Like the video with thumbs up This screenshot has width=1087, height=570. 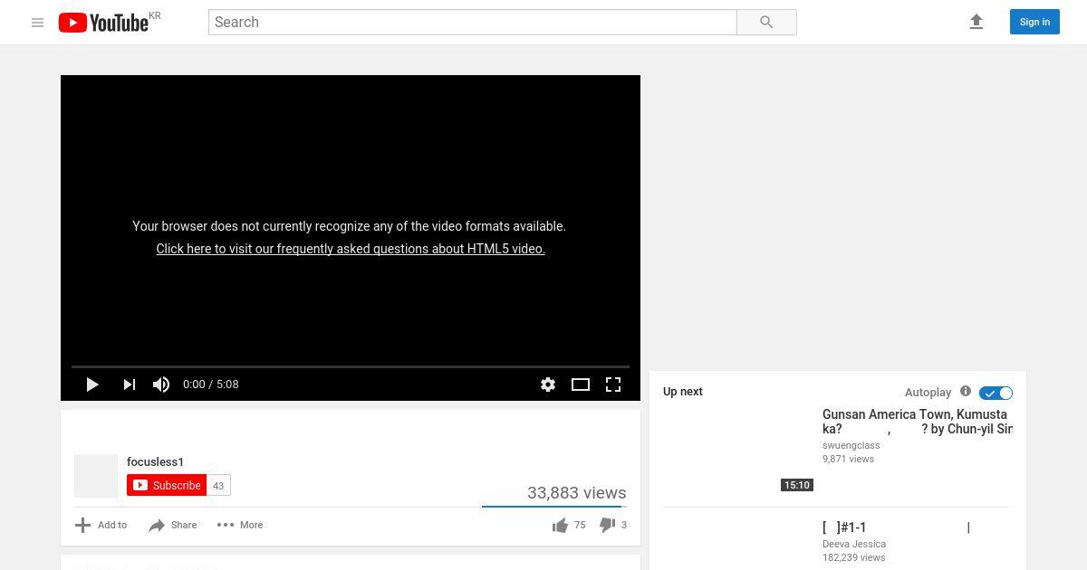[569, 525]
